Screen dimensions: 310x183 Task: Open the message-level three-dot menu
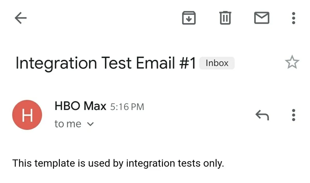point(293,115)
